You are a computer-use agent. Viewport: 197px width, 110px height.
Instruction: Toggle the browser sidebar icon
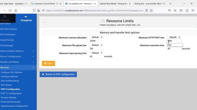[x=181, y=10]
